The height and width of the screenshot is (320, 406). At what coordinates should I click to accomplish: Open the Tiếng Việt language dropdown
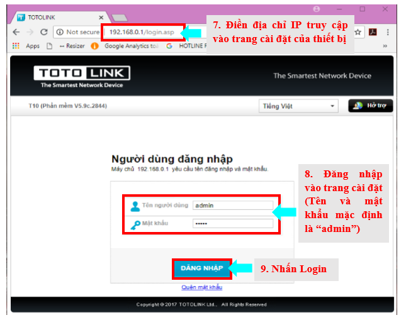(298, 106)
